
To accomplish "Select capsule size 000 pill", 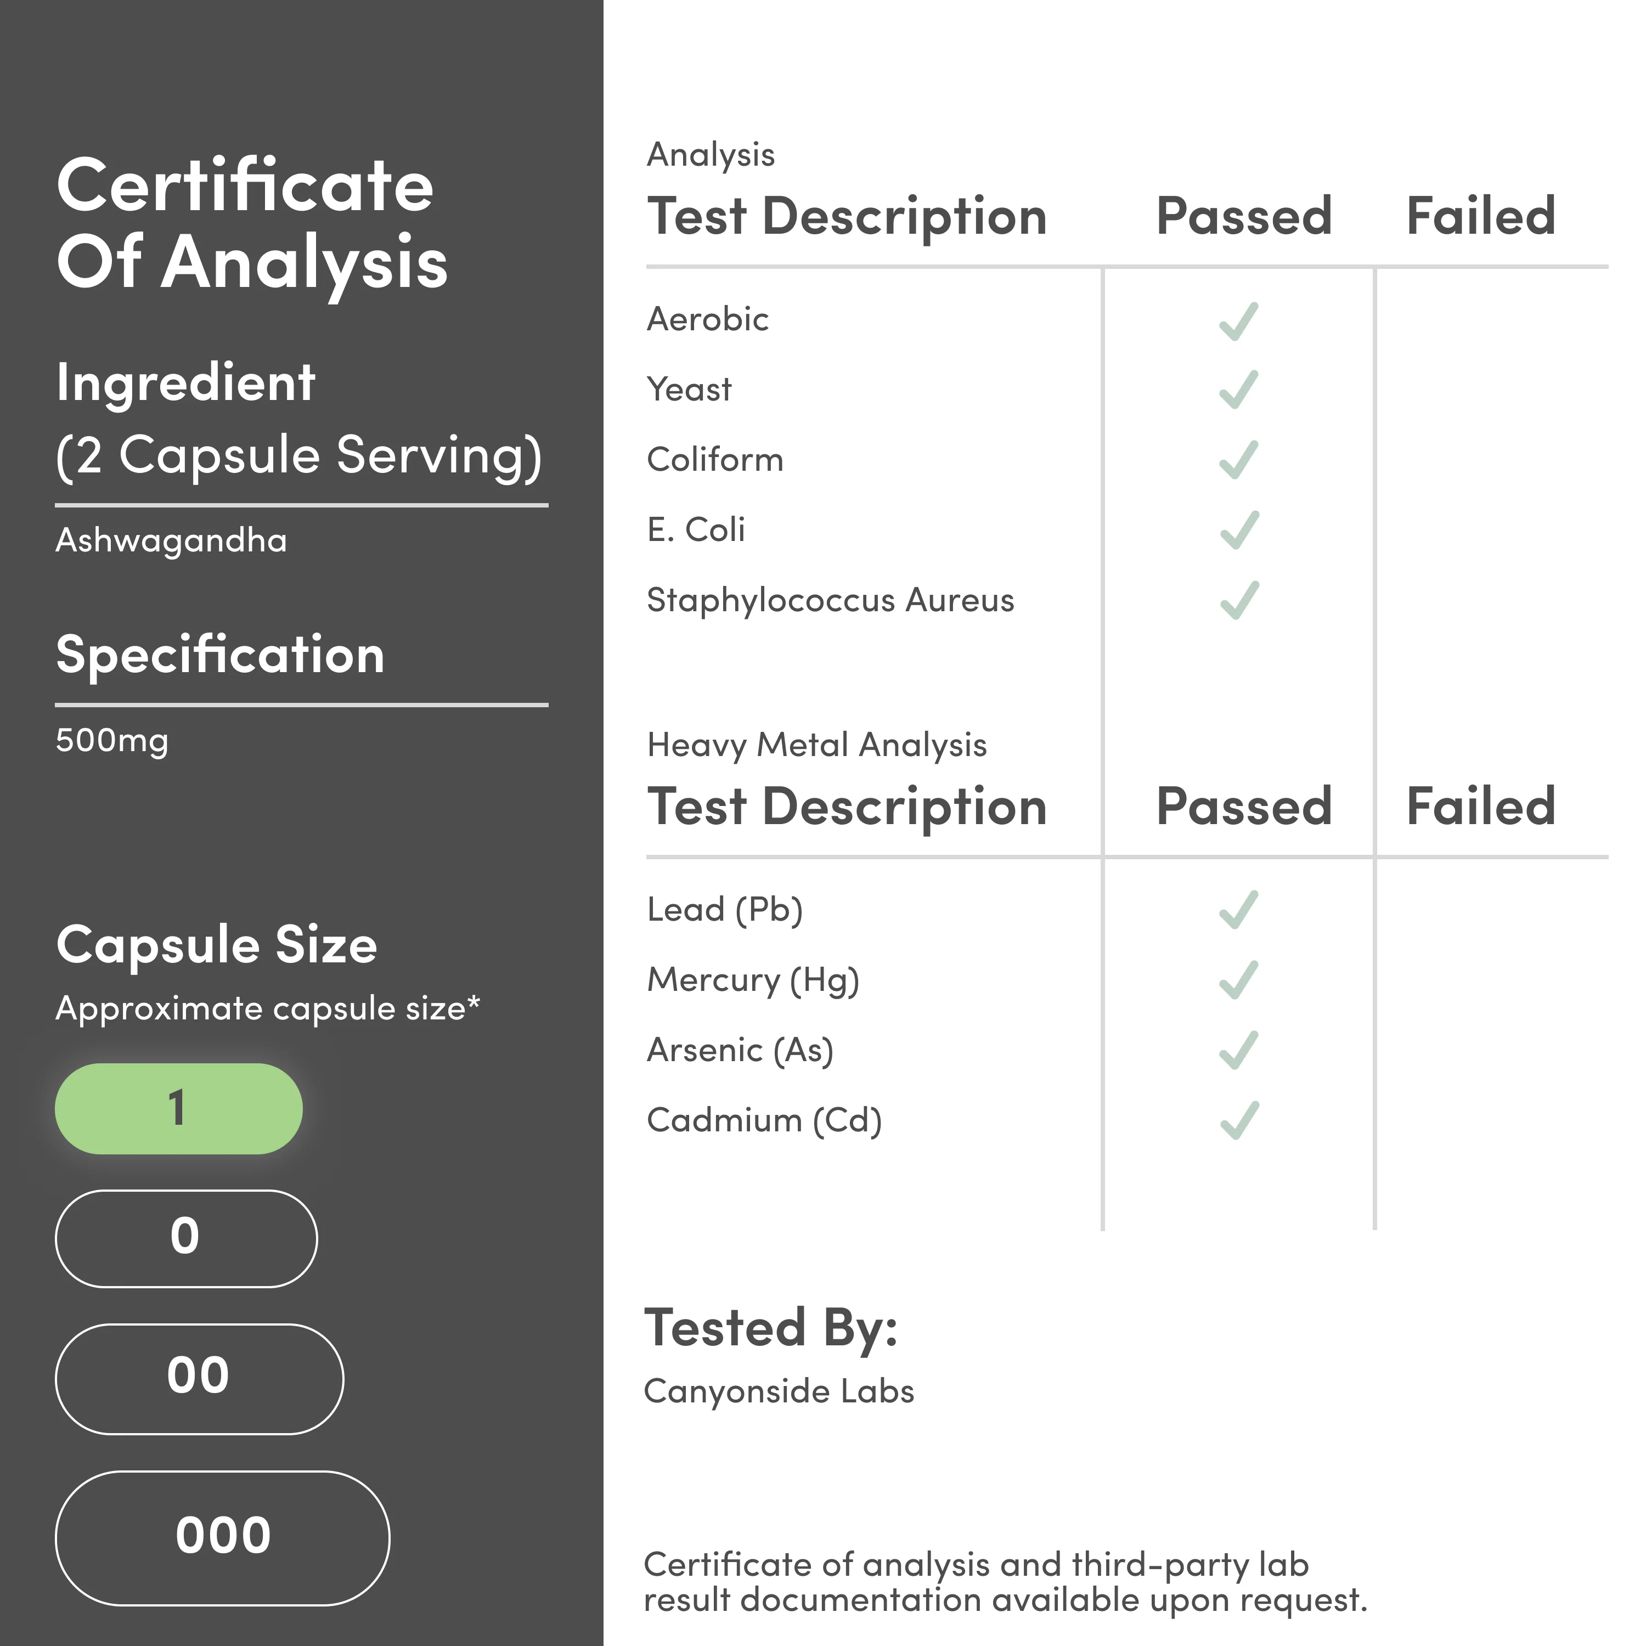I will (222, 1538).
